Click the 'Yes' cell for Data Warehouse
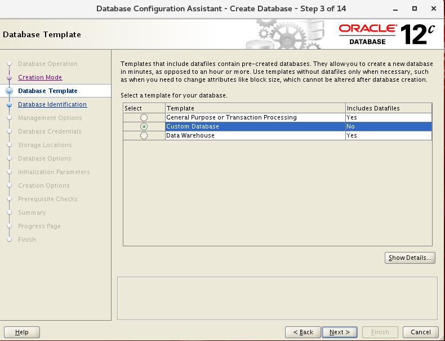Image resolution: width=445 pixels, height=341 pixels. click(x=389, y=135)
